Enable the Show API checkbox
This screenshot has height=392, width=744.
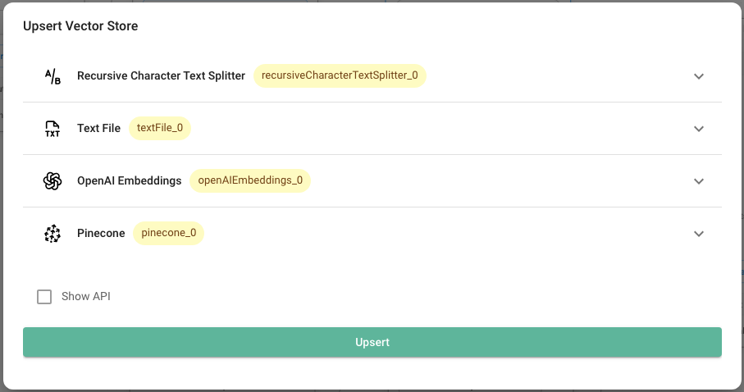[x=44, y=297]
